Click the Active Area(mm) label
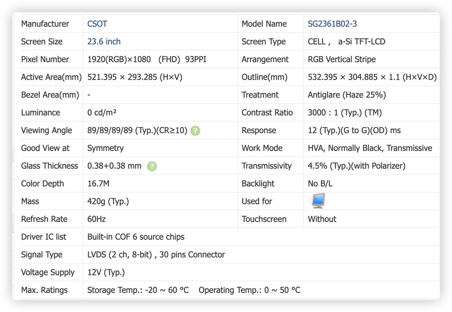The height and width of the screenshot is (312, 452). tap(51, 77)
